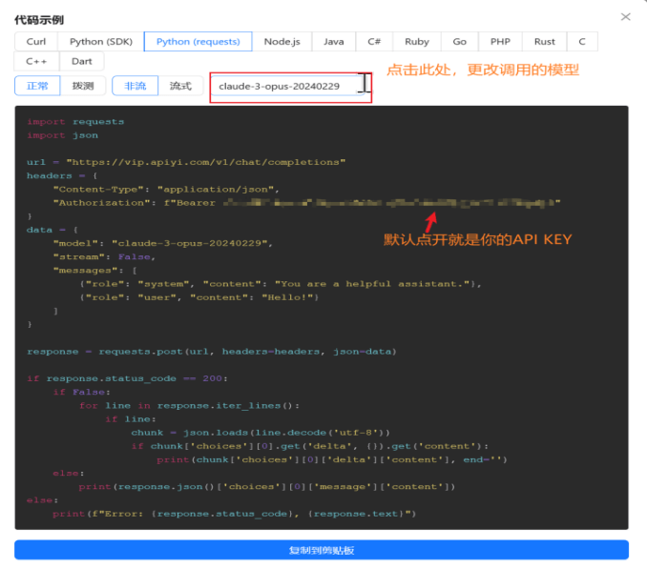Select the C# language tab

pos(374,42)
